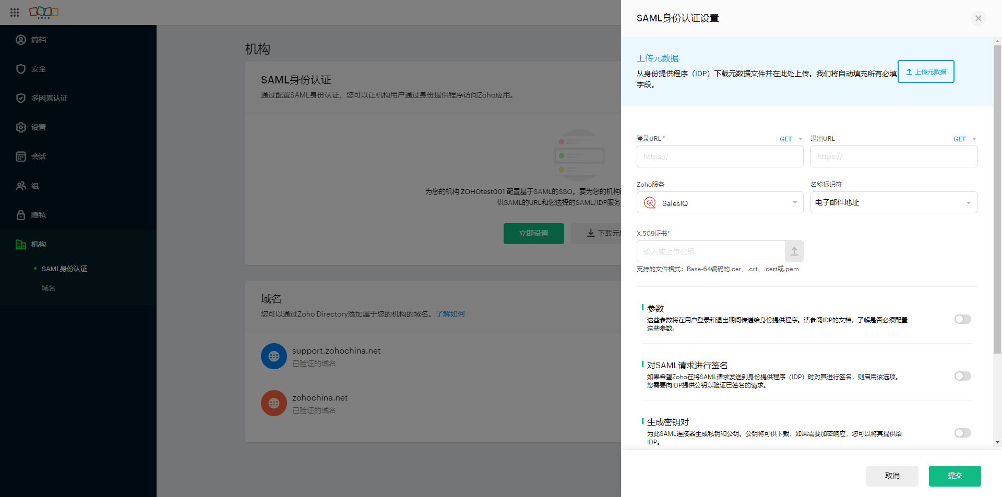Click the 安全 shield sidebar icon
The image size is (1002, 497).
tap(21, 69)
